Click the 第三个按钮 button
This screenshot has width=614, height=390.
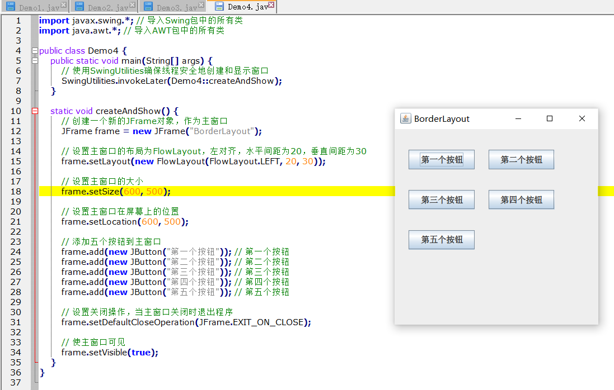(442, 200)
